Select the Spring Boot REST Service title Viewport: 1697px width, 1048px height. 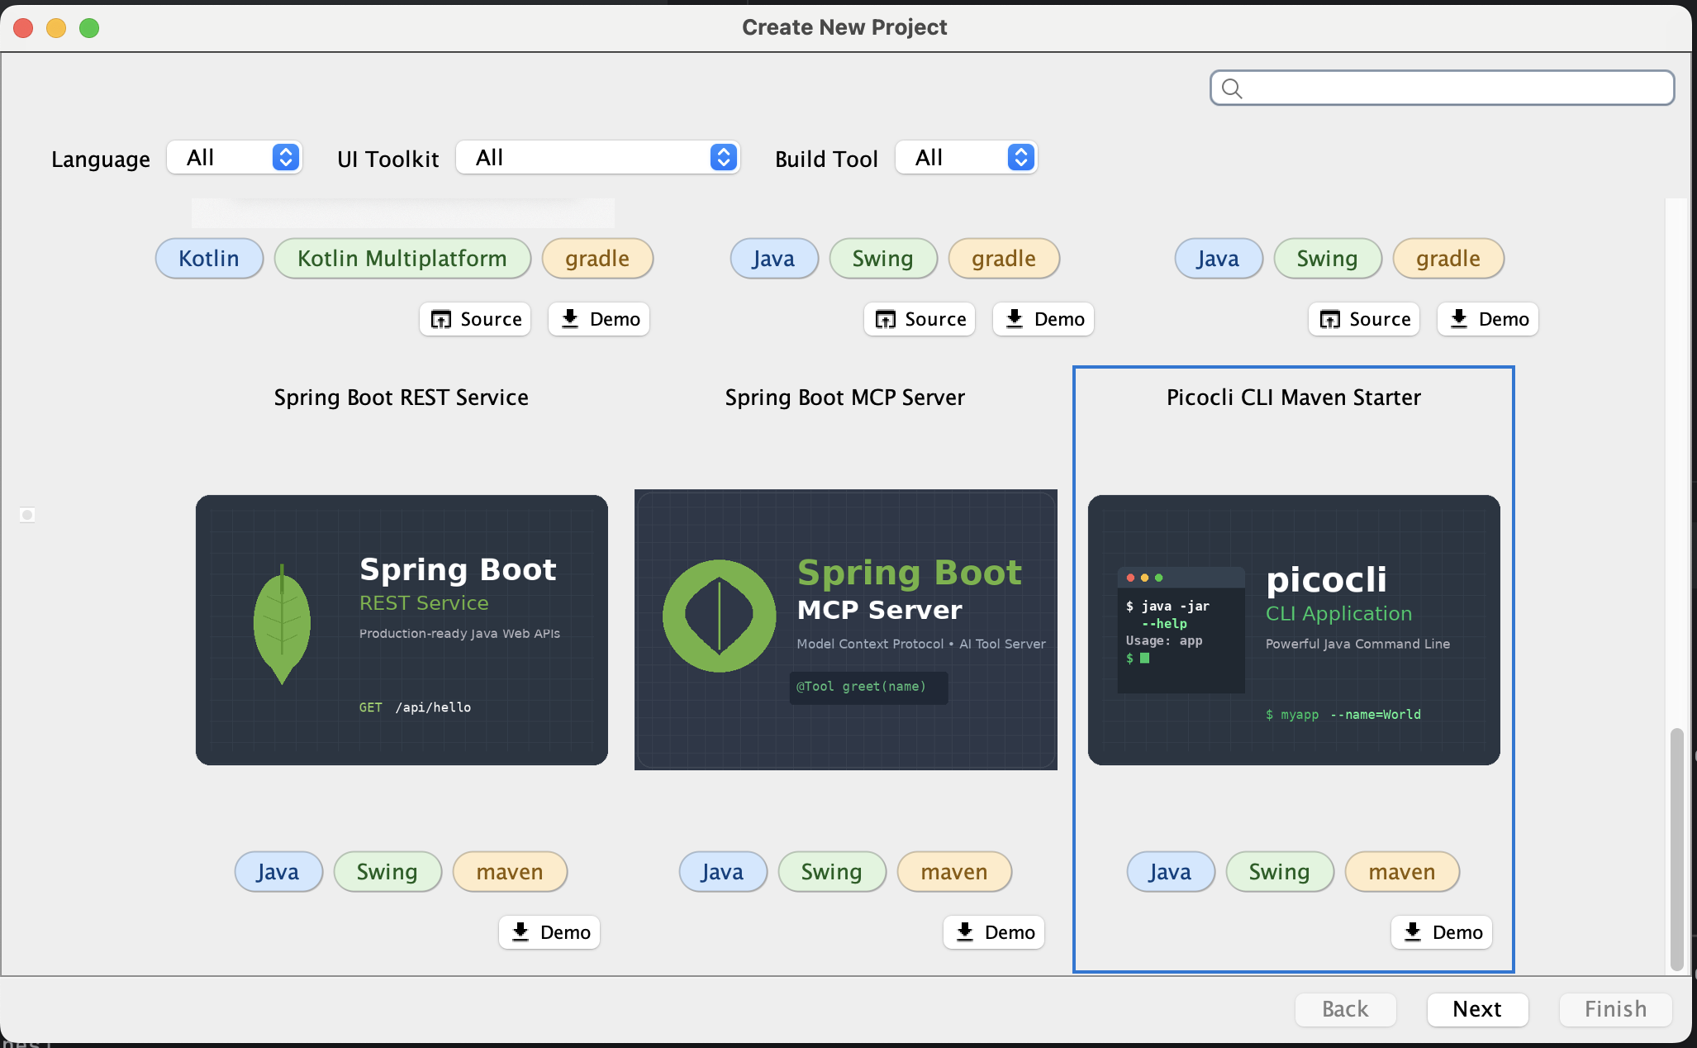(x=402, y=398)
